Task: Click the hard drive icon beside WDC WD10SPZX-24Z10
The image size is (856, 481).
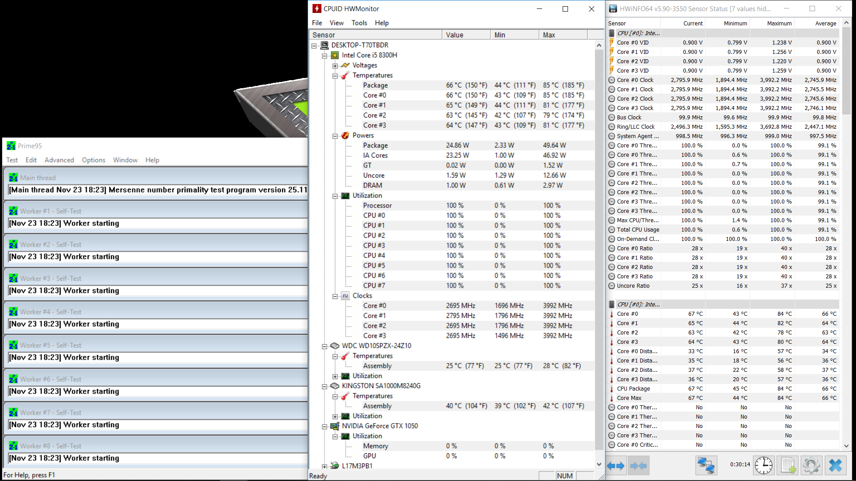Action: pos(335,346)
